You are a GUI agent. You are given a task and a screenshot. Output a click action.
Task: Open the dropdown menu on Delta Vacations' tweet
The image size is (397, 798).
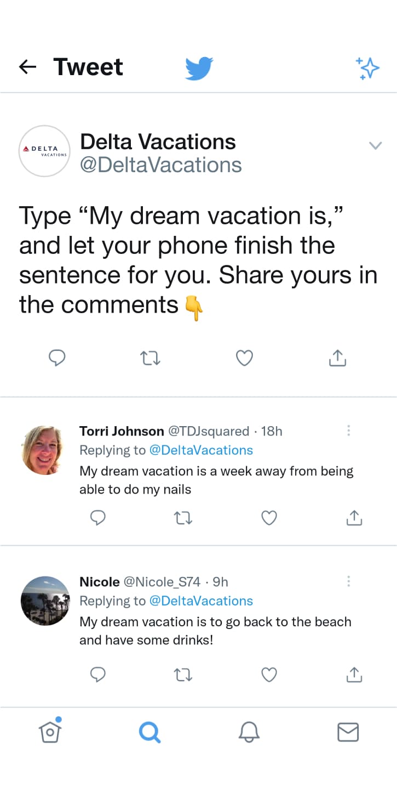point(376,145)
